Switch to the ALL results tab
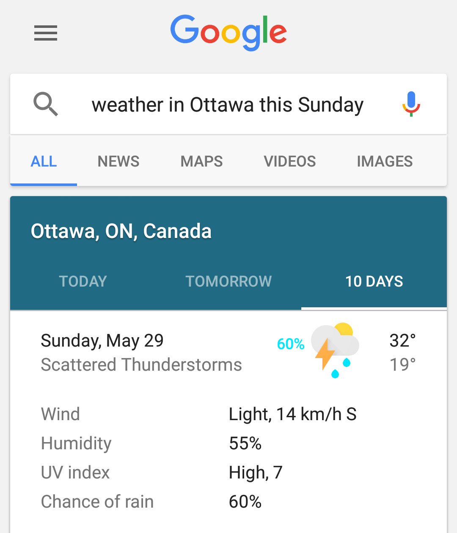 click(44, 161)
